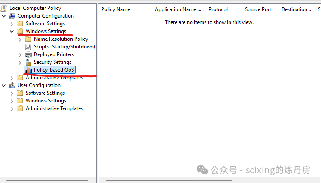
Task: Select the User Configuration label
Action: [x=39, y=85]
